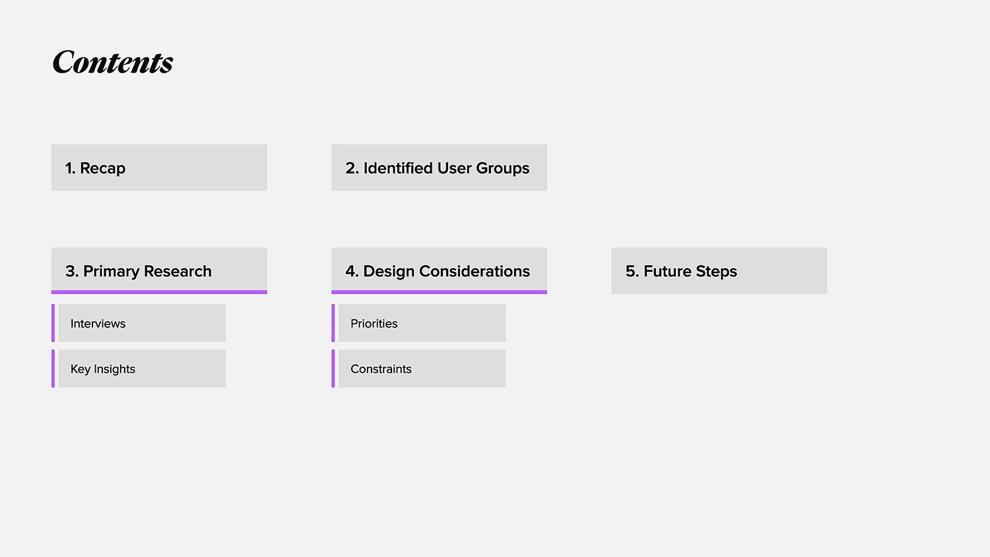Click the numeral 2 before Identified

click(351, 168)
